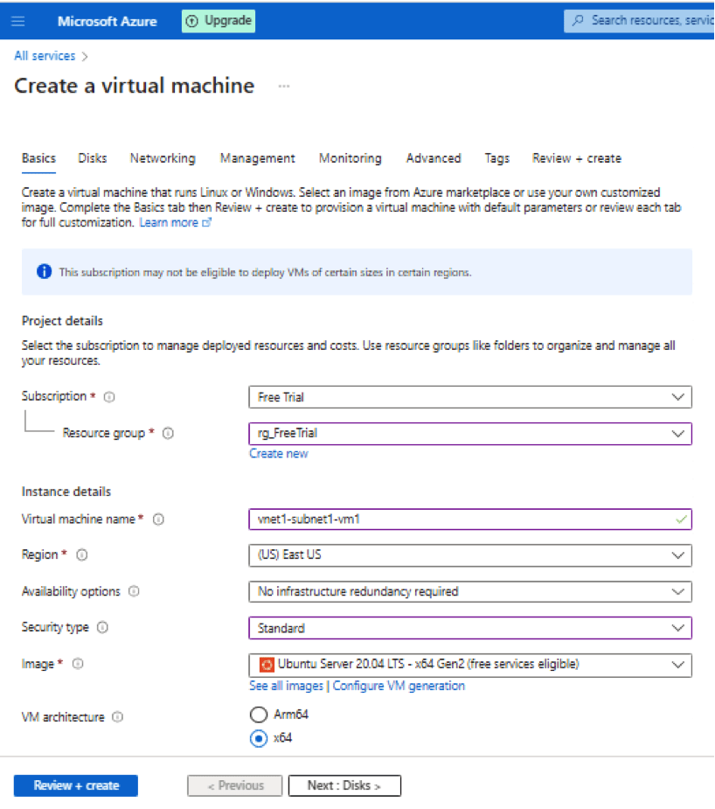Screen dimensions: 715x809
Task: Click the info icon beside Security type
Action: pos(103,628)
